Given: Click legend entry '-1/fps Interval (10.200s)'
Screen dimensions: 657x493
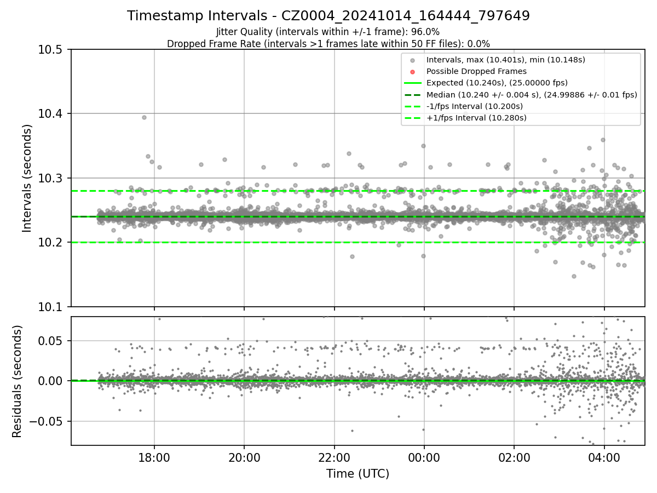Looking at the screenshot, I should [475, 106].
